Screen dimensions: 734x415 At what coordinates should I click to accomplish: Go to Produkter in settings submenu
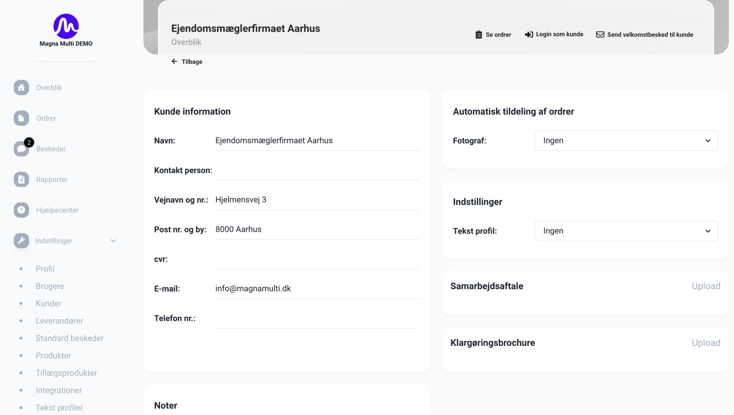click(54, 355)
